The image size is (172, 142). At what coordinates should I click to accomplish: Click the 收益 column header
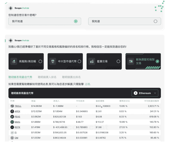[x=33, y=101]
